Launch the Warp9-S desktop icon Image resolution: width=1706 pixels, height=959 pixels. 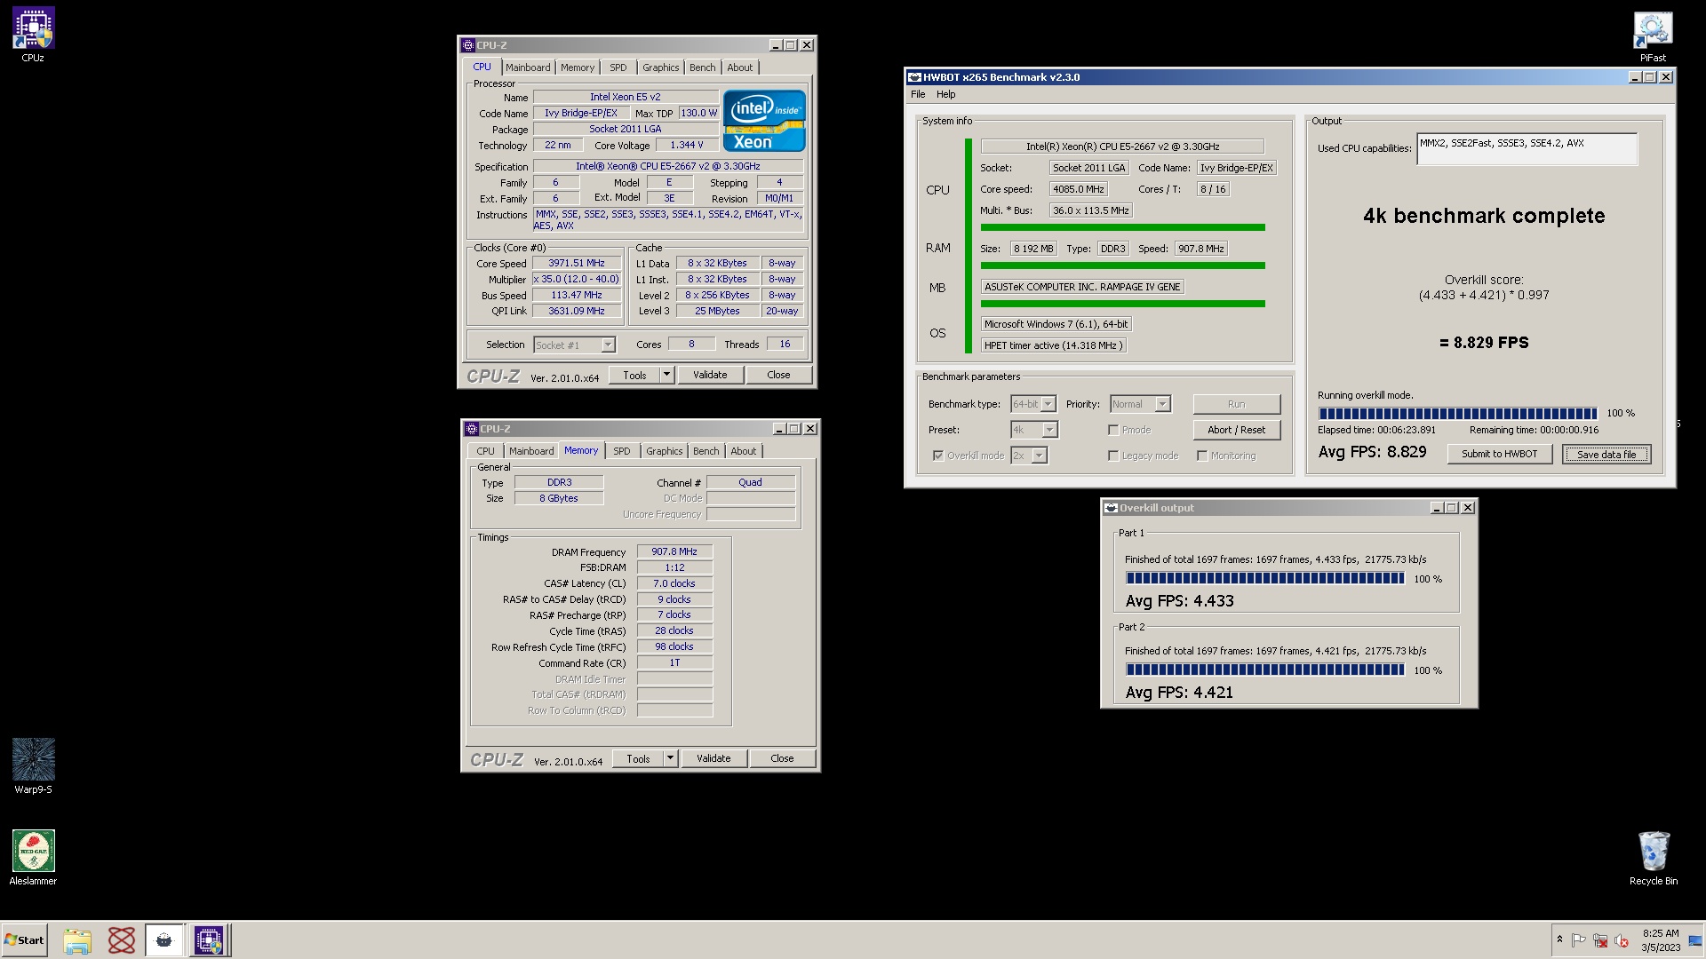pos(33,765)
